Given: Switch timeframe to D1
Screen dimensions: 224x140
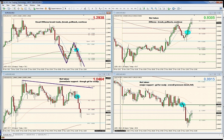Looking at the screenshot, I should pyautogui.click(x=128, y=9).
